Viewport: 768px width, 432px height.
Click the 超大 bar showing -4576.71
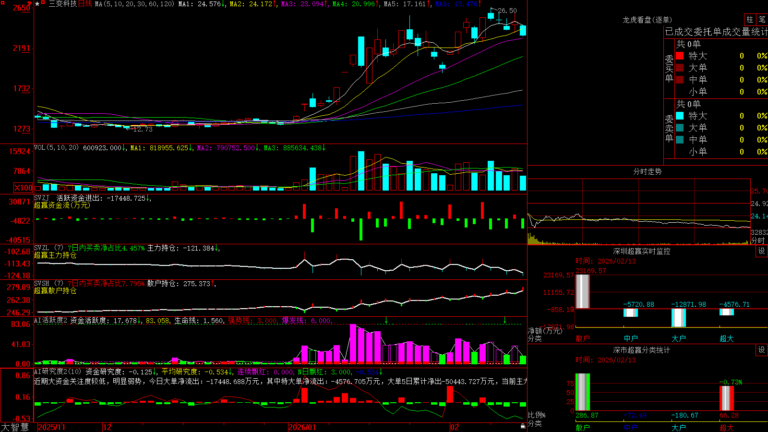pos(727,312)
